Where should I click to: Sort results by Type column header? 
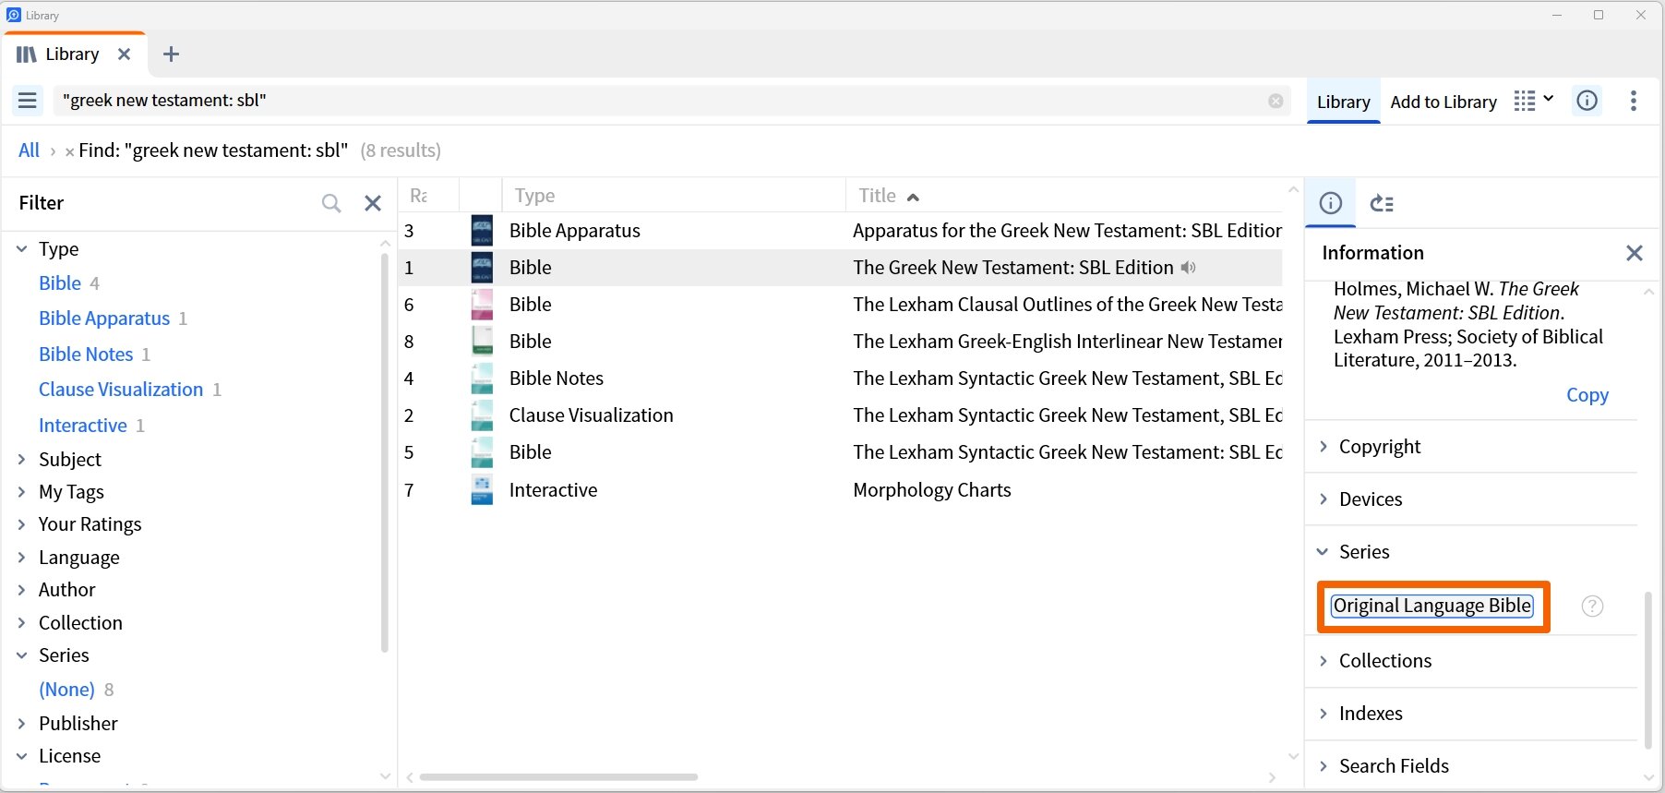click(x=535, y=196)
